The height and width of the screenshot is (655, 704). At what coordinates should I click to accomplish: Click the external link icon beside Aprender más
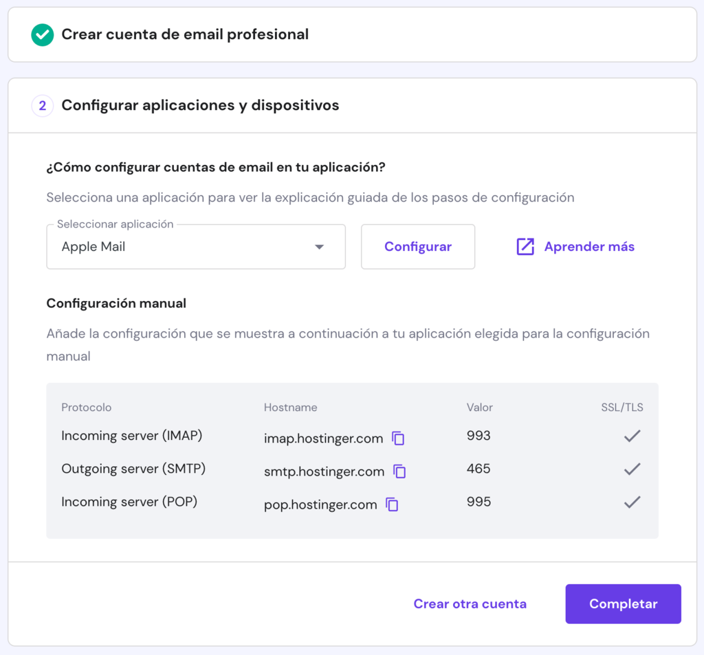pyautogui.click(x=525, y=246)
